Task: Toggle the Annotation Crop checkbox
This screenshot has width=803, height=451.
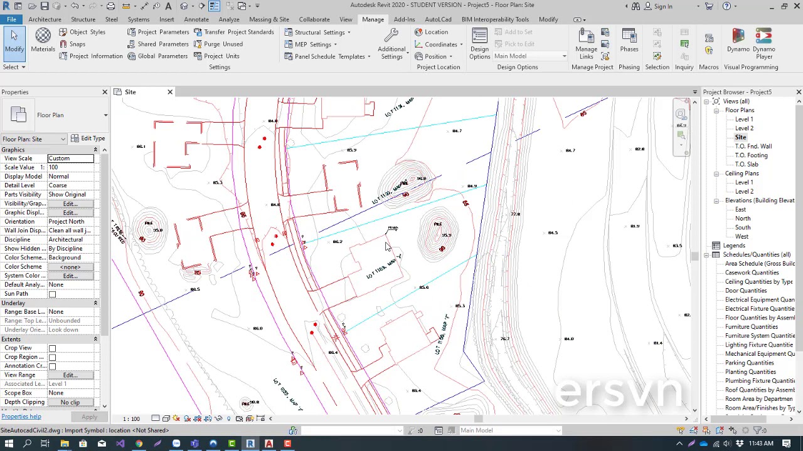Action: [53, 366]
